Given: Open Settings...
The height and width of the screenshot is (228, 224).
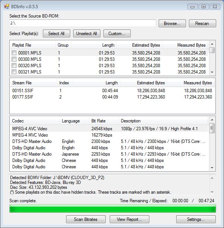Looking at the screenshot, I should pyautogui.click(x=196, y=219).
